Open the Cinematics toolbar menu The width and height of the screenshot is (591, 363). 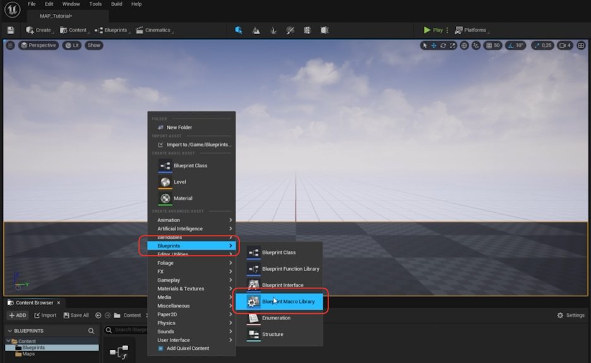pyautogui.click(x=154, y=30)
